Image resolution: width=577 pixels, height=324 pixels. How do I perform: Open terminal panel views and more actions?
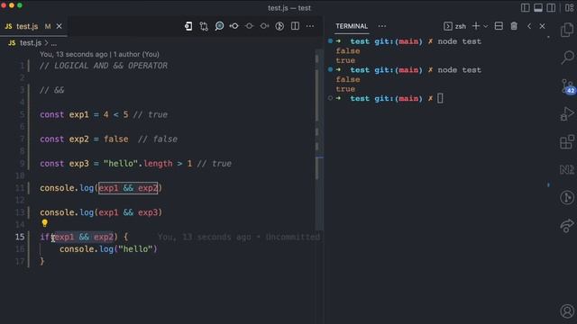(382, 26)
